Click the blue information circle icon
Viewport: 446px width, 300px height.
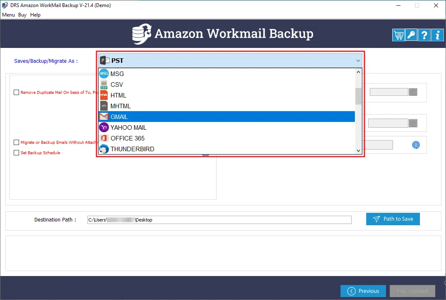click(416, 145)
